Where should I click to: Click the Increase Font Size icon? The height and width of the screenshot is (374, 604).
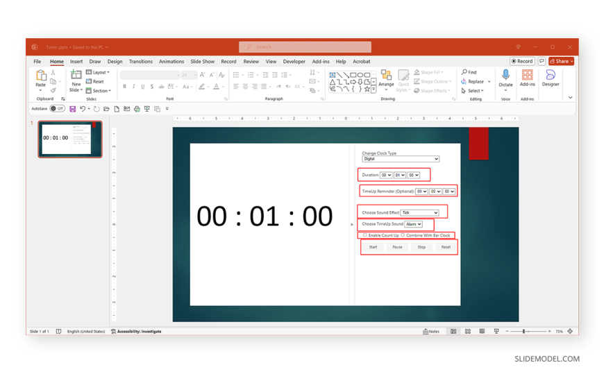click(202, 75)
